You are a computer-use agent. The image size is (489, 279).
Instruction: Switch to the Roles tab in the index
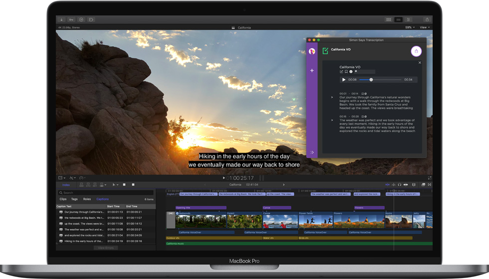click(x=87, y=199)
